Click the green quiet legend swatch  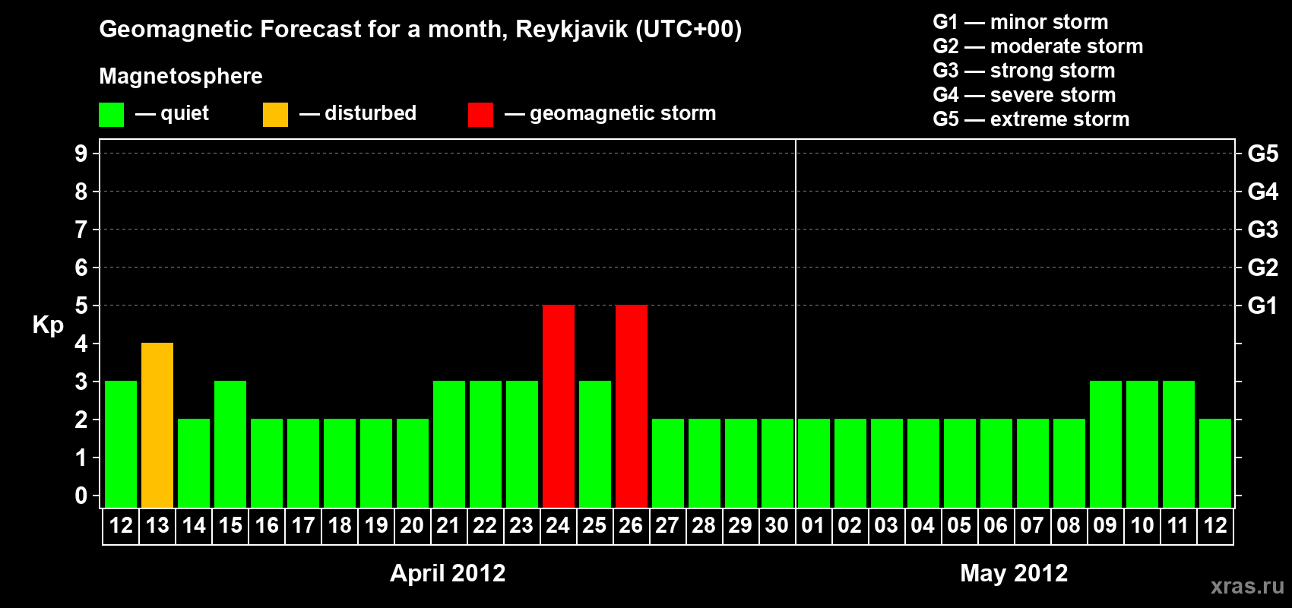click(111, 115)
